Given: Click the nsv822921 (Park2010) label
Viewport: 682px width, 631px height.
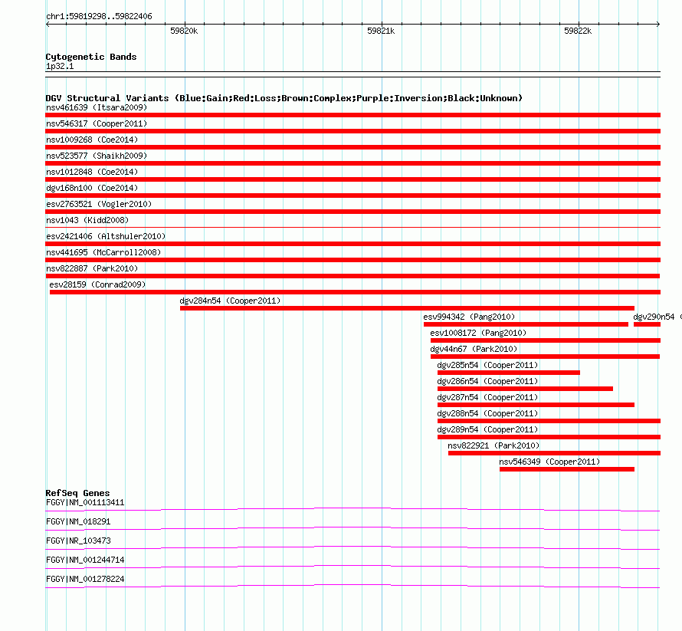Looking at the screenshot, I should 493,445.
